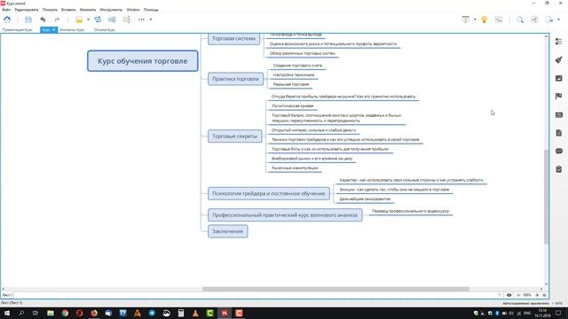Switch to the Контакты Курс tab

pos(72,29)
